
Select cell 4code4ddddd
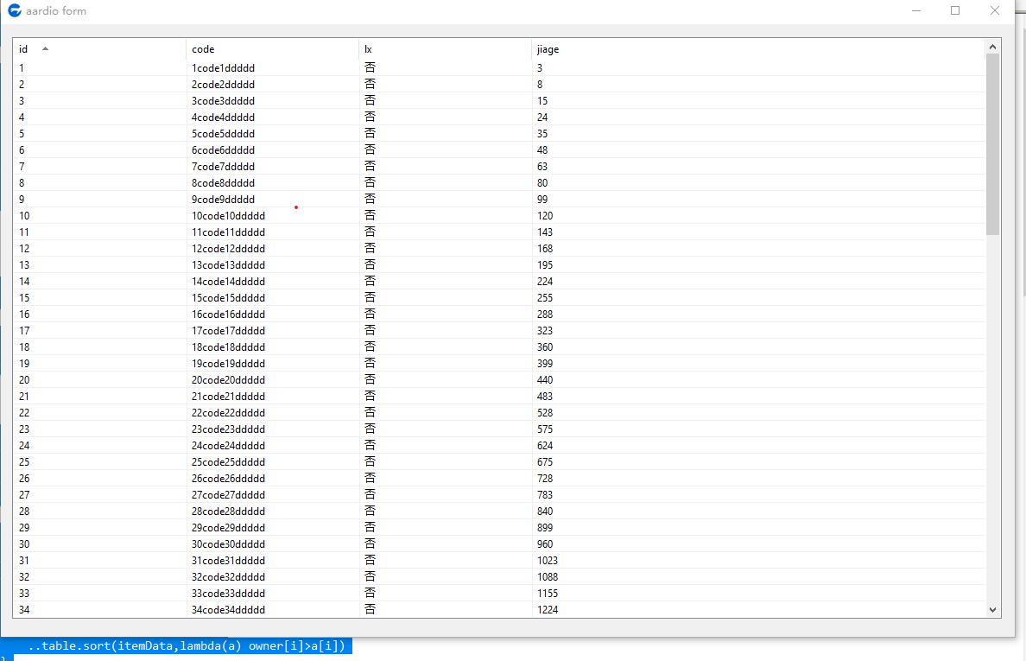[x=223, y=118]
